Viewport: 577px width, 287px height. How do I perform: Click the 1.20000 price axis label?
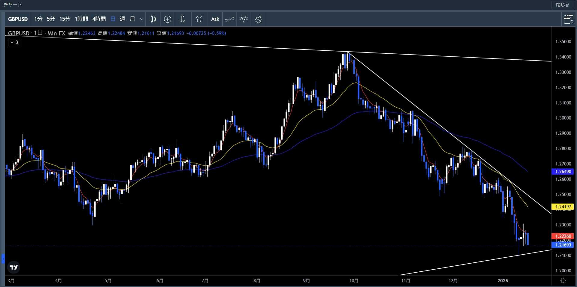click(x=563, y=271)
